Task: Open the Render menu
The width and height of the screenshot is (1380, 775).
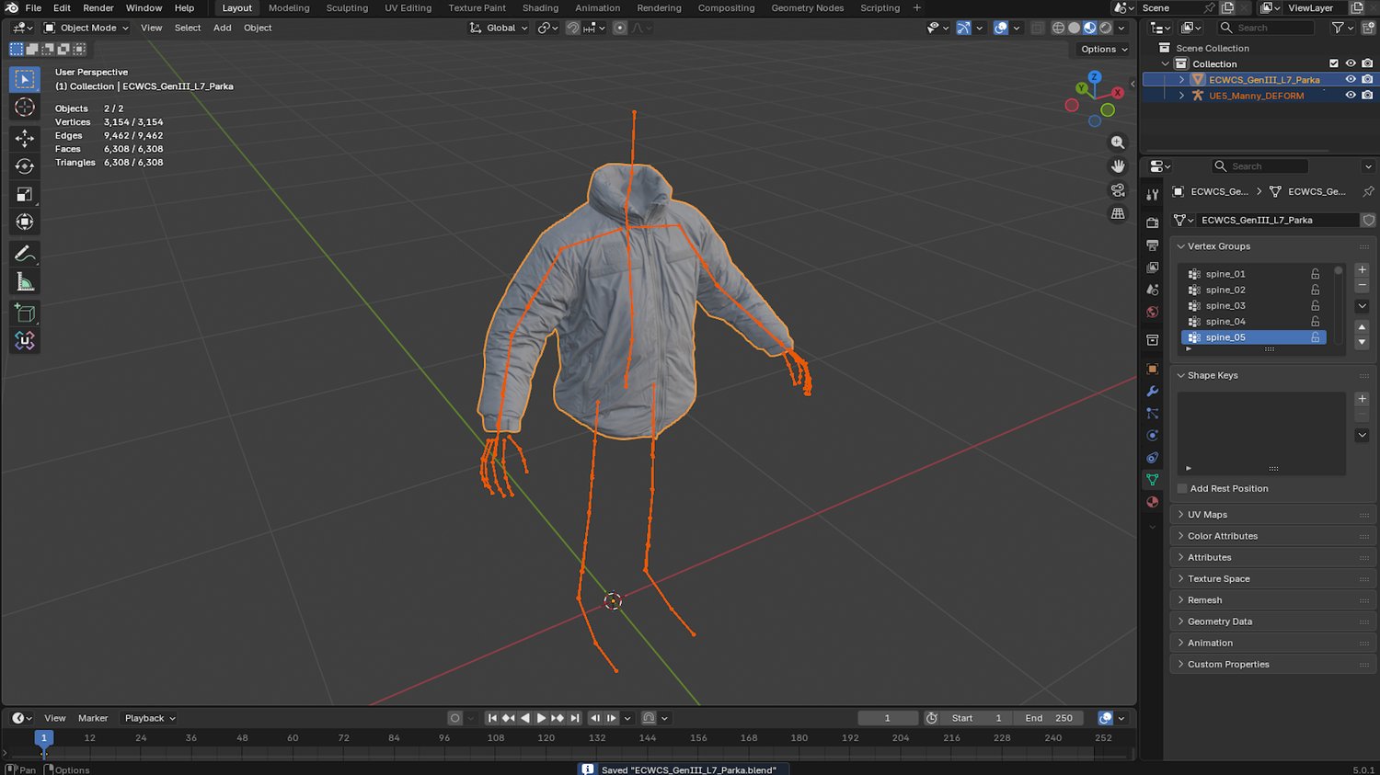Action: click(98, 8)
